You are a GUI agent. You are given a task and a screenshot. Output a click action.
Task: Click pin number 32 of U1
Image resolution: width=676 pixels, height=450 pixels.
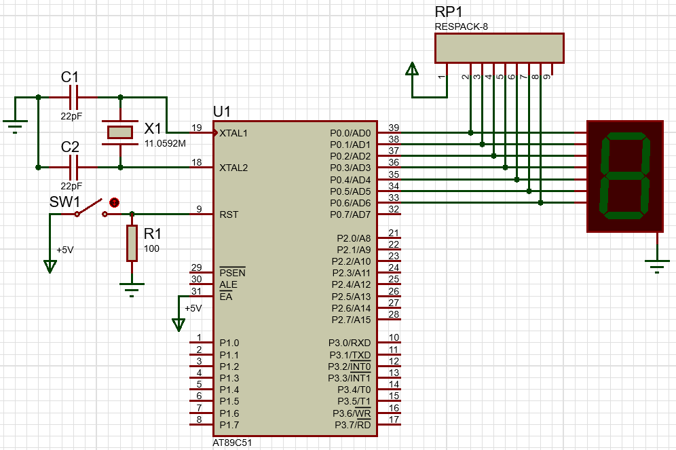coord(394,209)
